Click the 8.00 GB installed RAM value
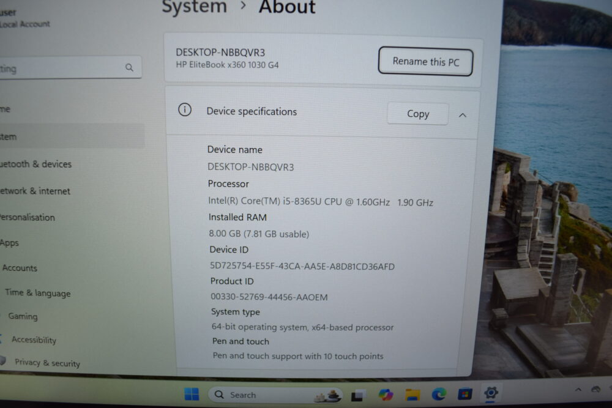The height and width of the screenshot is (408, 612). point(259,234)
